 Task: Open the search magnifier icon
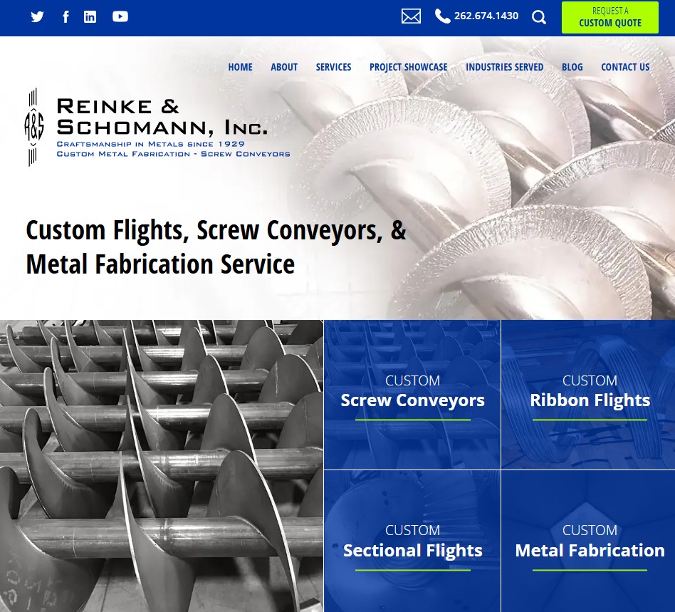point(539,17)
